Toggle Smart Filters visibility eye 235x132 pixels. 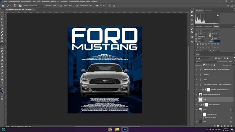(202, 114)
